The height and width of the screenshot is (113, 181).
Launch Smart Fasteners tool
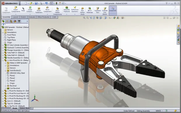(39, 10)
